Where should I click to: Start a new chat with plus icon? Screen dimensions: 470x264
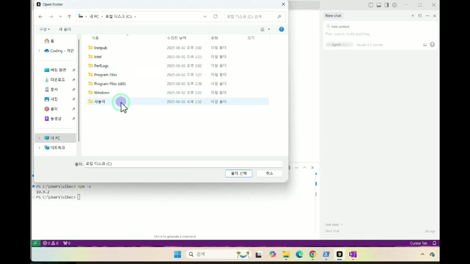(x=412, y=16)
